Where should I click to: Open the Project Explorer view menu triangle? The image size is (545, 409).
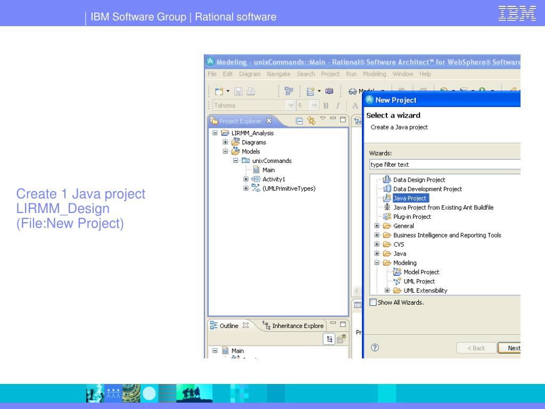pos(323,118)
